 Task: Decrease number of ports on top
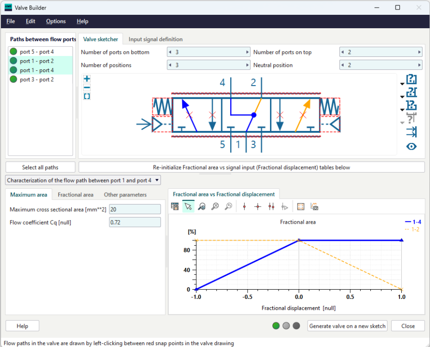pyautogui.click(x=343, y=52)
